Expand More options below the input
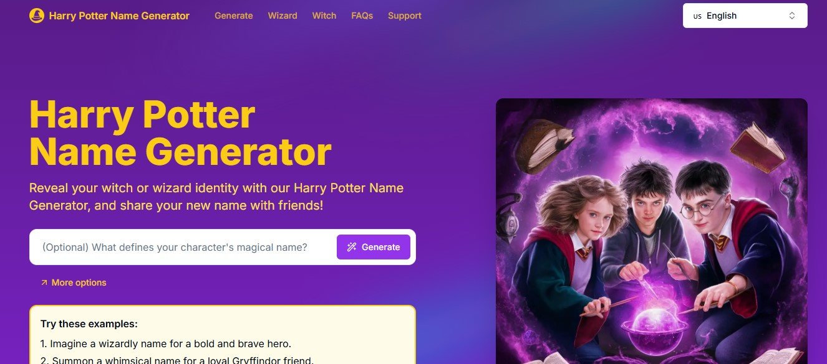This screenshot has height=364, width=827. click(x=74, y=282)
